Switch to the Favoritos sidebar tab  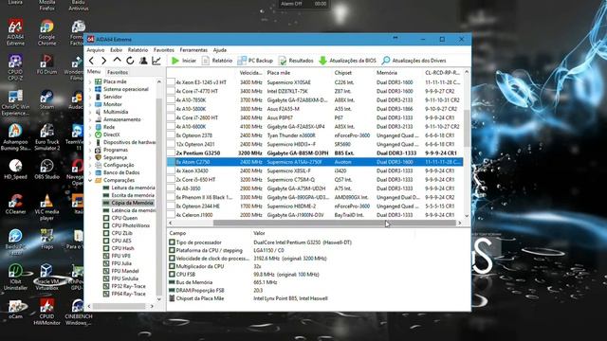point(118,72)
